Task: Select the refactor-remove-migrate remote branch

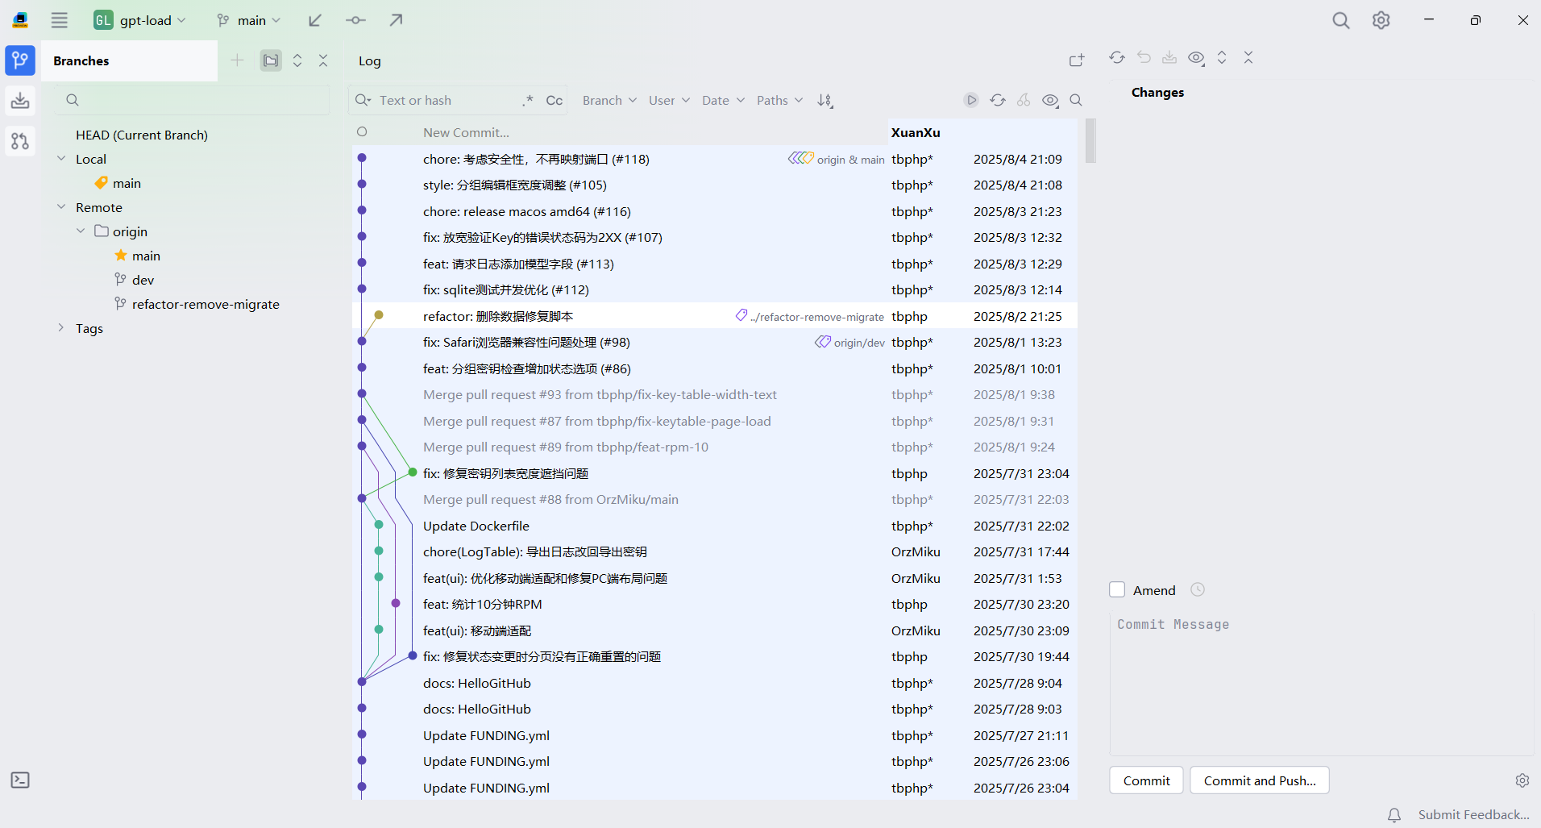Action: click(x=206, y=304)
